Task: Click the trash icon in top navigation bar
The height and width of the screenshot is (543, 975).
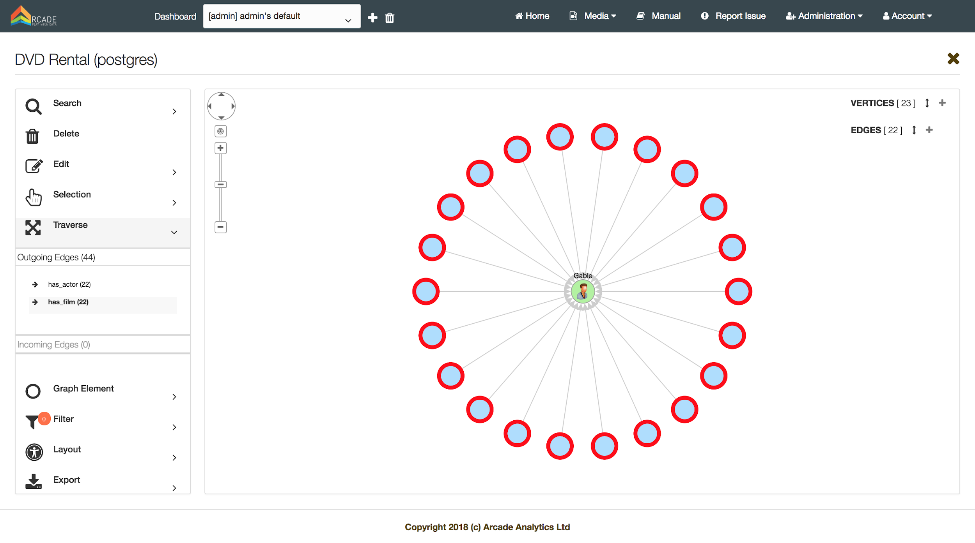Action: [389, 18]
